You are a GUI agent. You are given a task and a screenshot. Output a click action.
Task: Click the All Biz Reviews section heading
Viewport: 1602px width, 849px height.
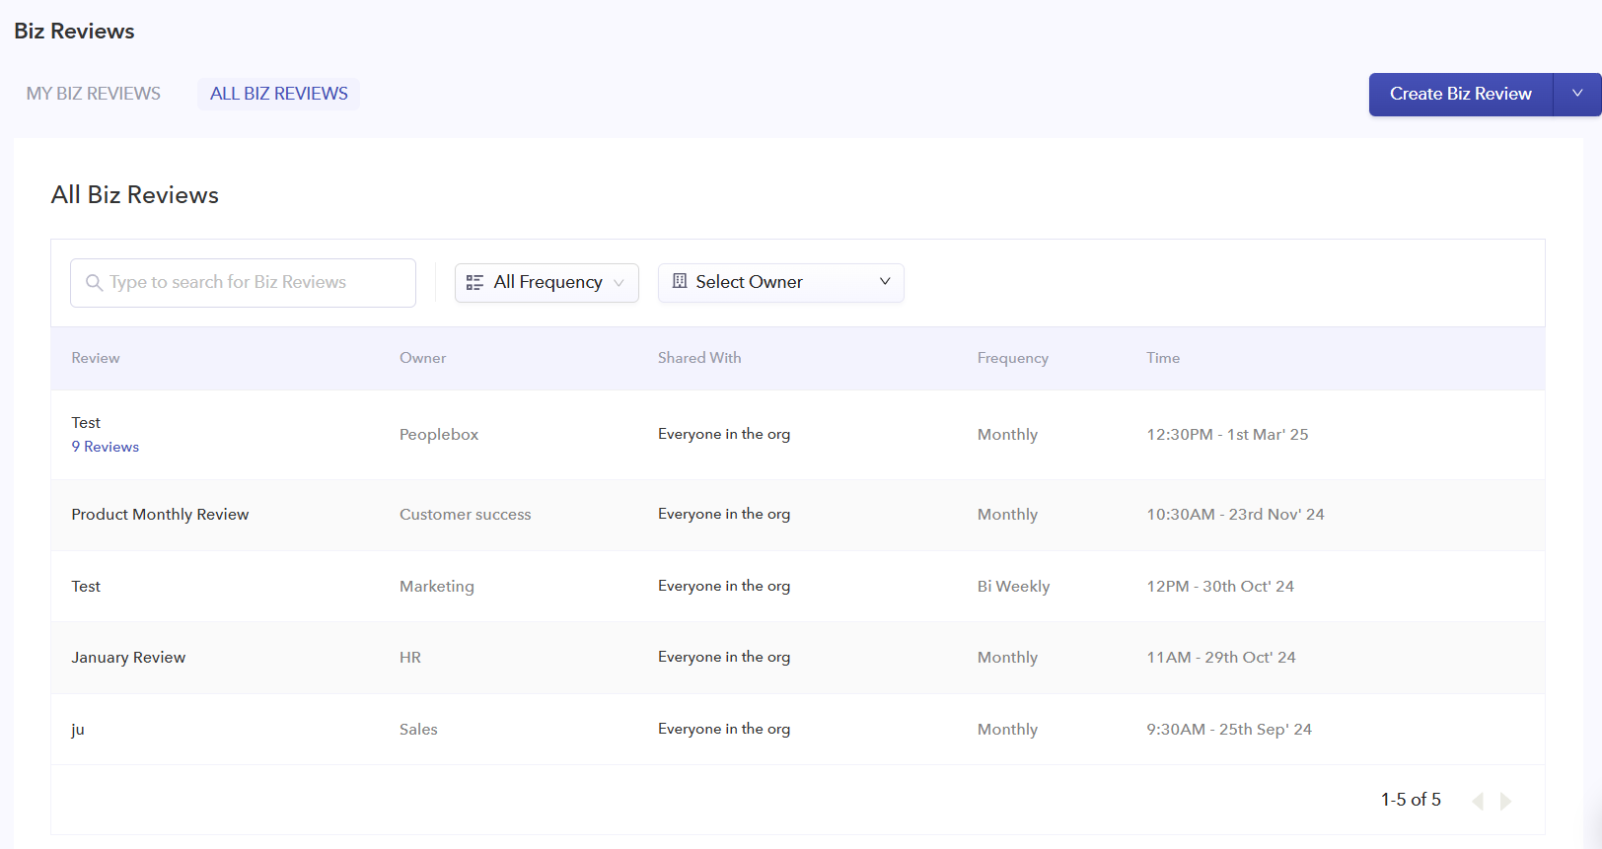(x=135, y=195)
